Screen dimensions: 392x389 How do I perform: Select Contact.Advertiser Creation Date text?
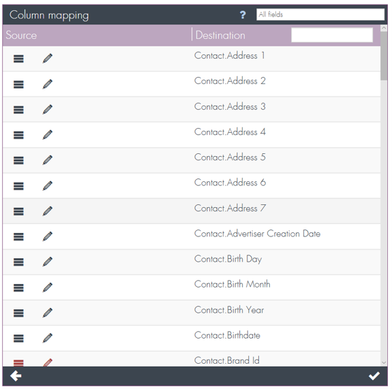click(257, 234)
